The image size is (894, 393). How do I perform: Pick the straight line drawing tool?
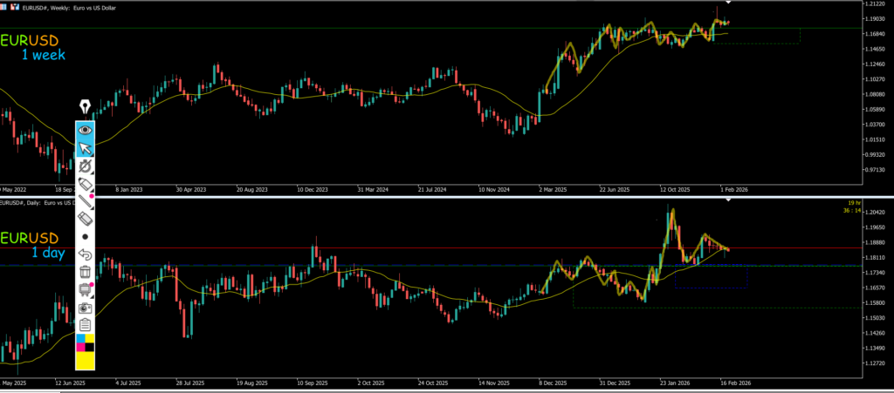pyautogui.click(x=85, y=202)
